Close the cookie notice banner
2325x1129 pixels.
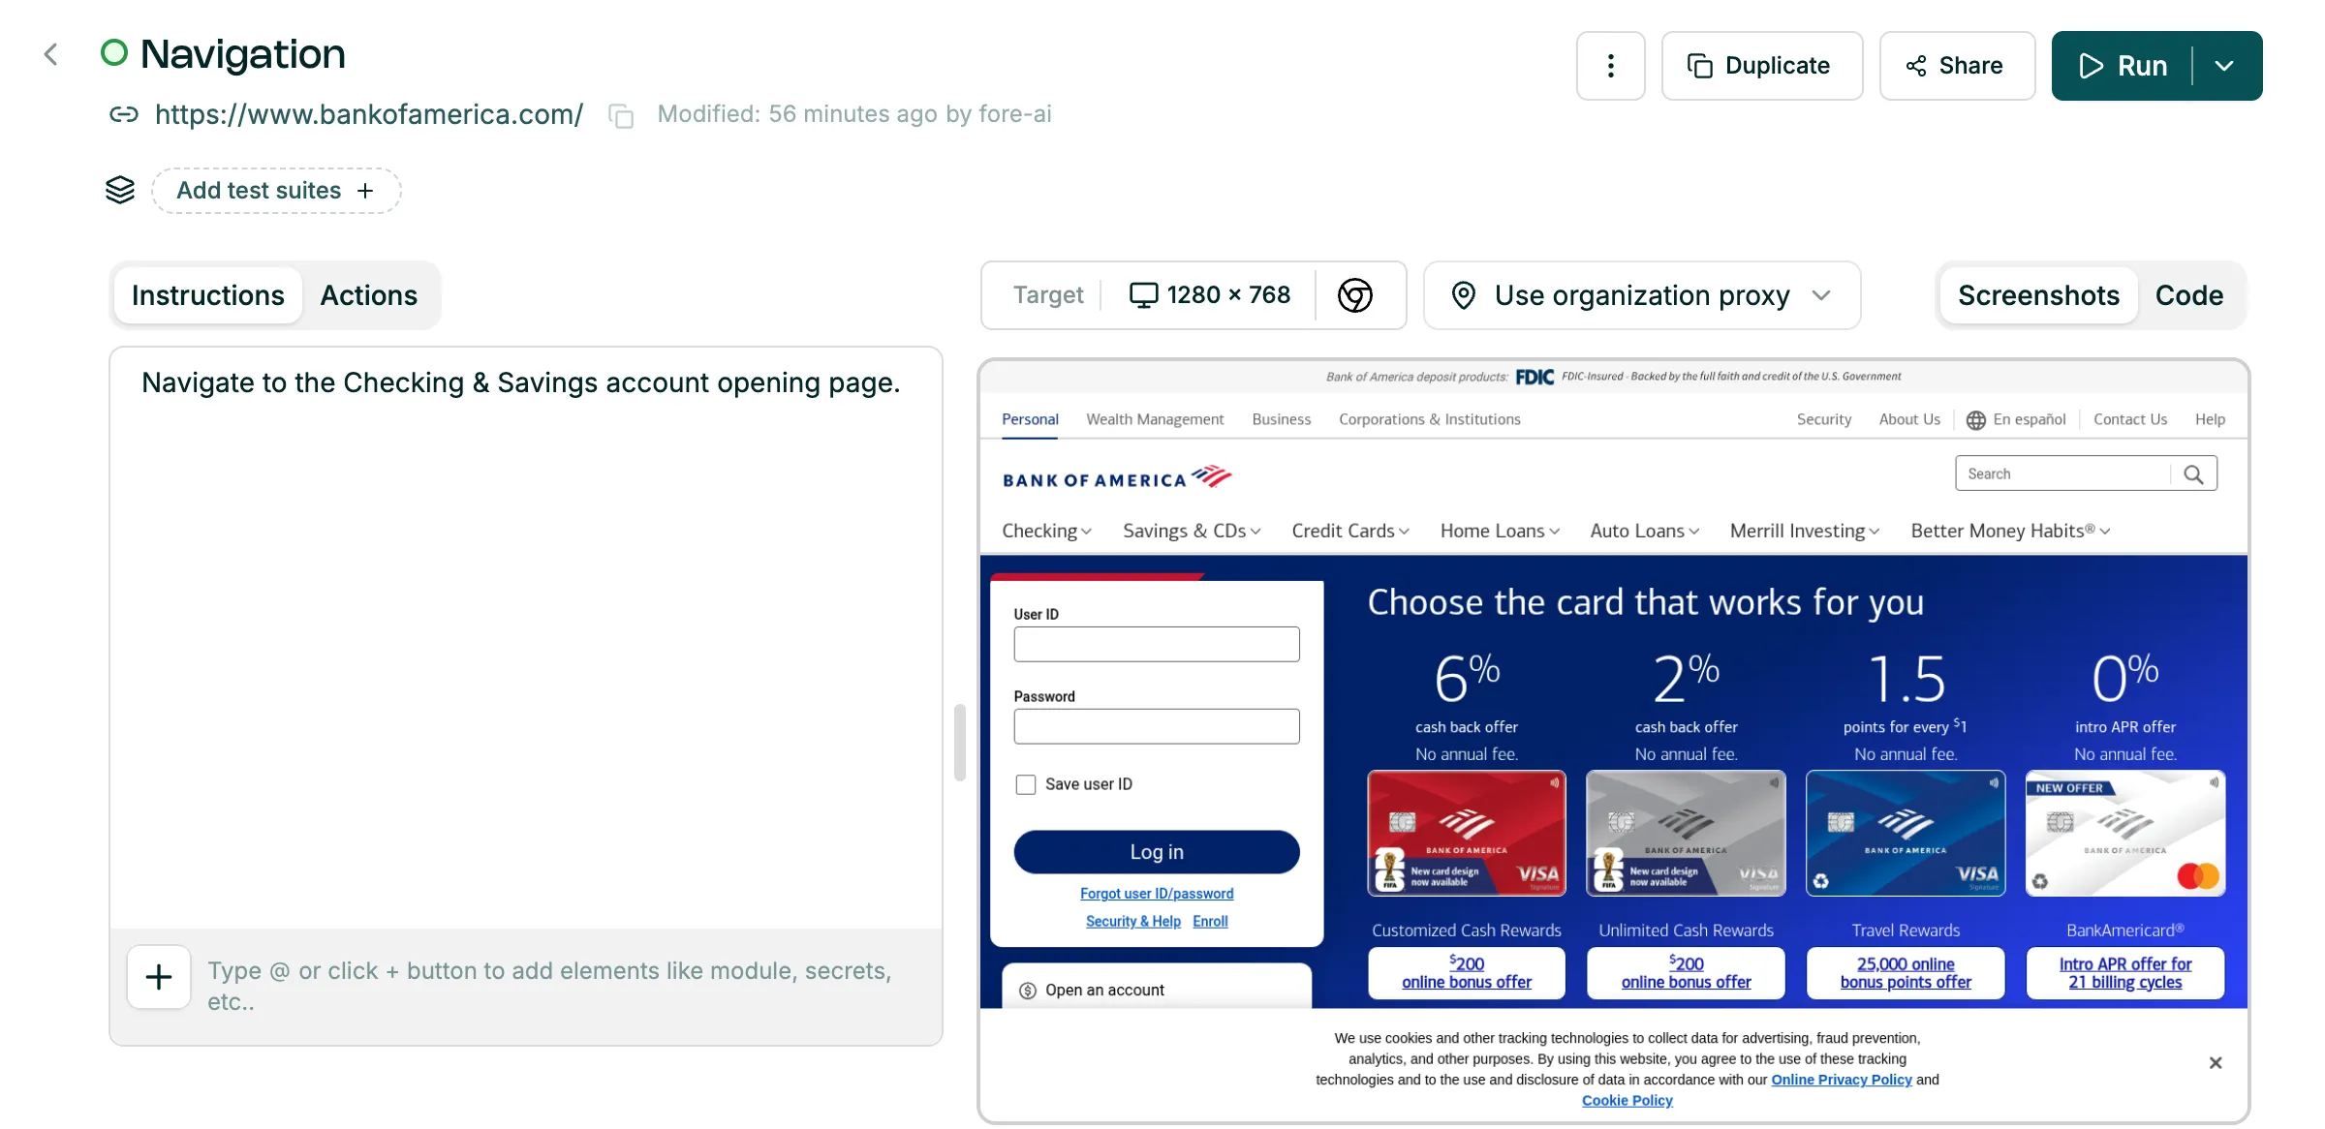pos(2216,1063)
